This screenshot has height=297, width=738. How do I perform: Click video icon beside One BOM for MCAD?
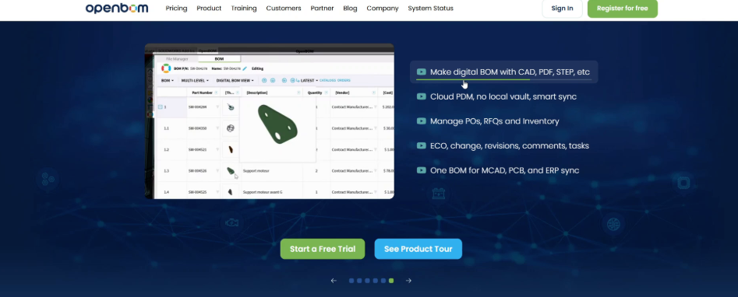(422, 170)
